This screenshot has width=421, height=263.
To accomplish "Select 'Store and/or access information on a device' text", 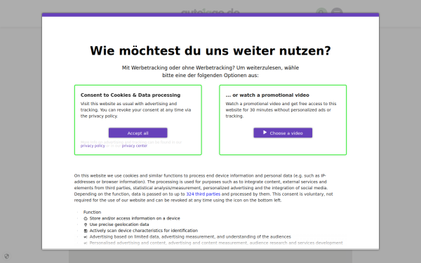I will (x=135, y=218).
